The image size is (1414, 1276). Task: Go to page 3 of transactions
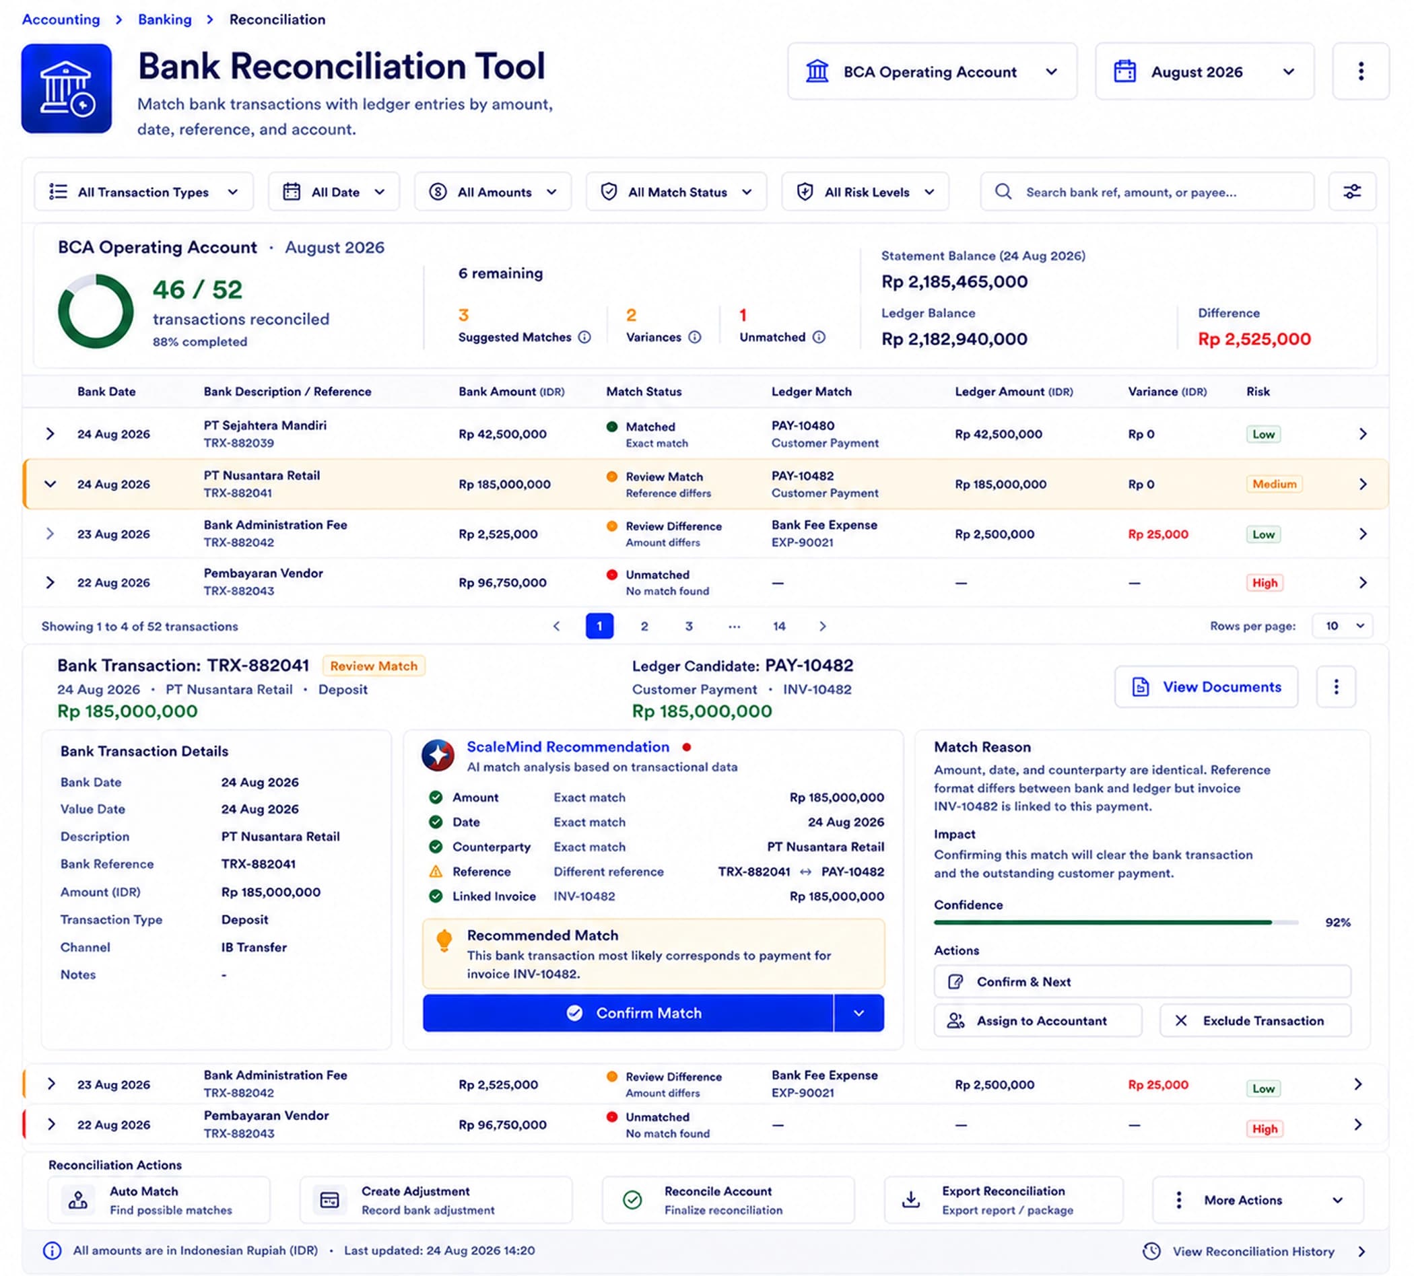pyautogui.click(x=689, y=626)
